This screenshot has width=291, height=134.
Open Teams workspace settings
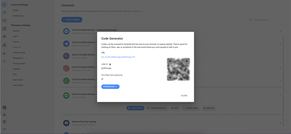[x=16, y=42]
